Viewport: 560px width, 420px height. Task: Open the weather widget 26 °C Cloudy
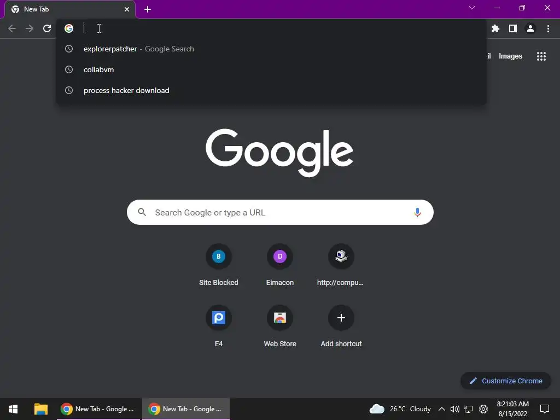coord(400,409)
